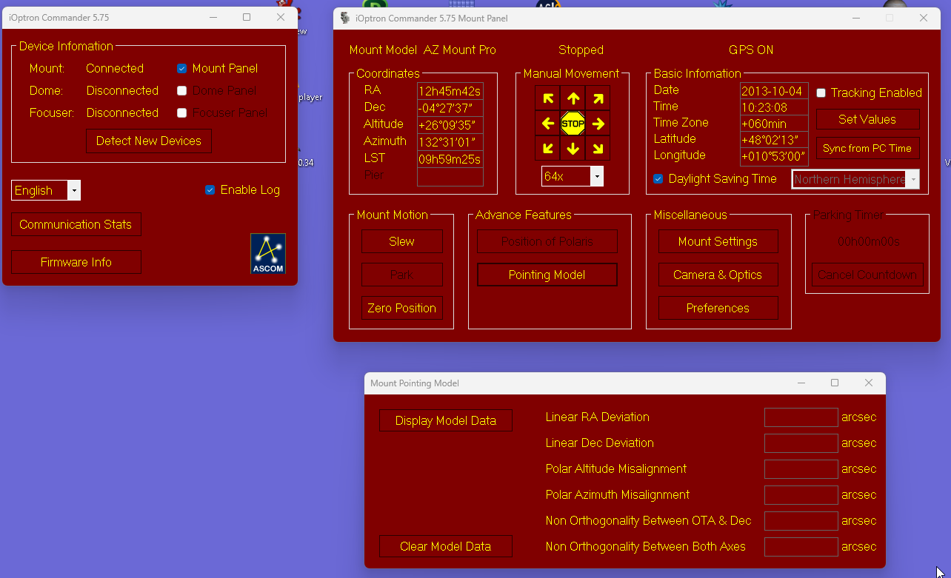Click the Pointing Model button
Image resolution: width=951 pixels, height=578 pixels.
(x=547, y=275)
